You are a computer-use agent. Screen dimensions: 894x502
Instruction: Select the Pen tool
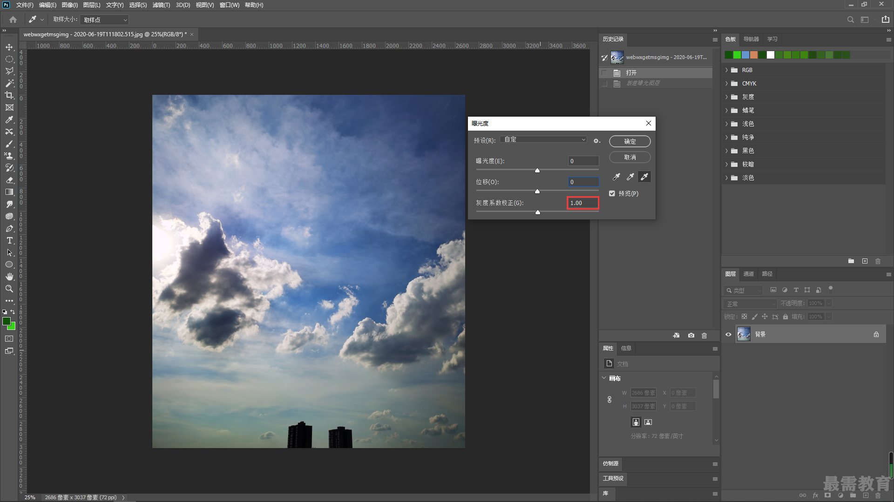tap(9, 228)
